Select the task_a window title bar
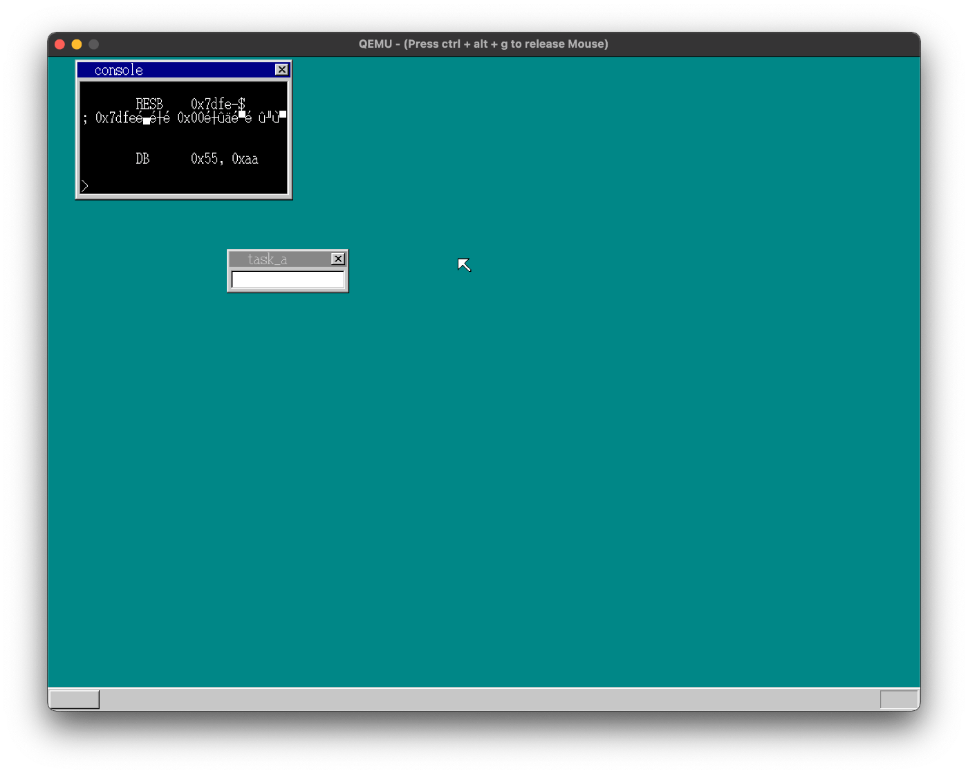Screen dimensions: 968x774 288,259
